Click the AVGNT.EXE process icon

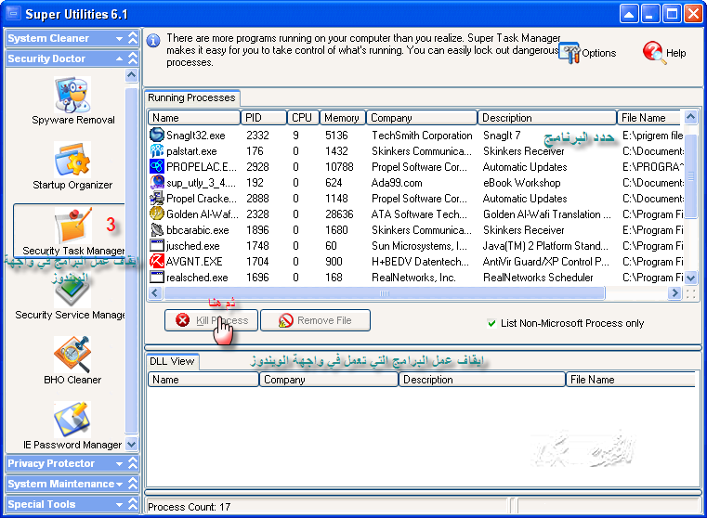tap(156, 261)
